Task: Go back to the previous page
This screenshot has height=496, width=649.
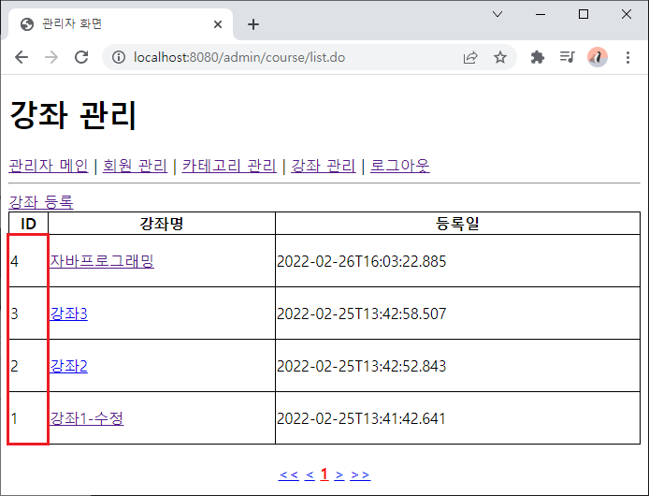Action: (22, 57)
